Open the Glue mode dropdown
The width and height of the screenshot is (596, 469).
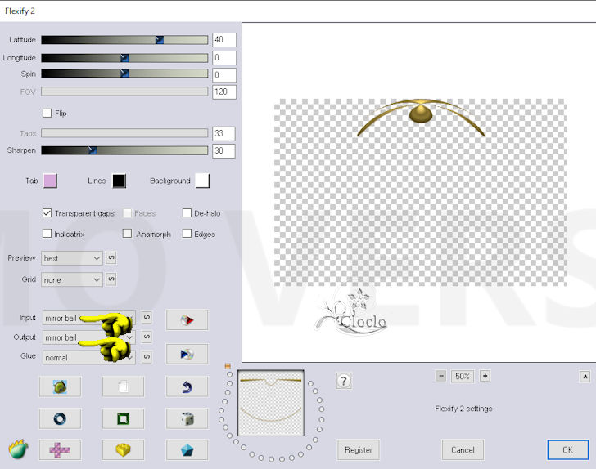pyautogui.click(x=88, y=357)
